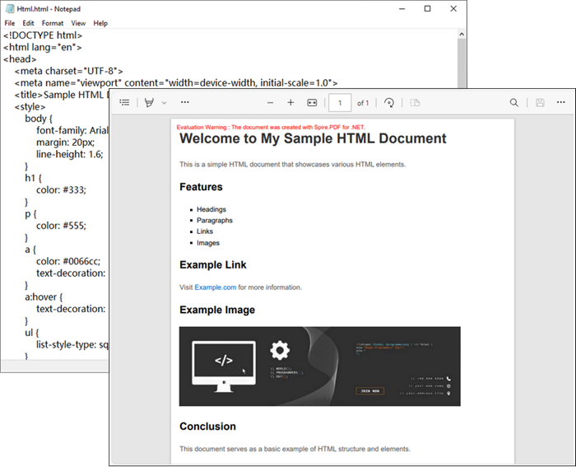Minimize the Notepad window

(402, 8)
